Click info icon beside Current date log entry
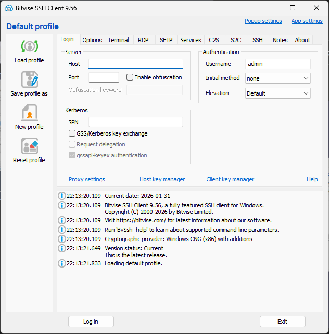This screenshot has height=334, width=329. click(62, 196)
